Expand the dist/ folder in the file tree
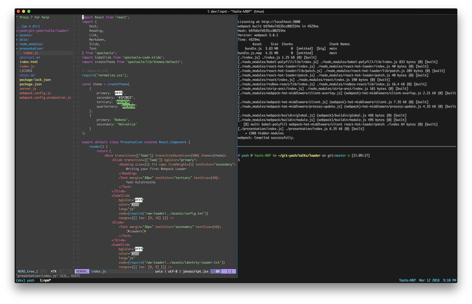 pyautogui.click(x=24, y=39)
